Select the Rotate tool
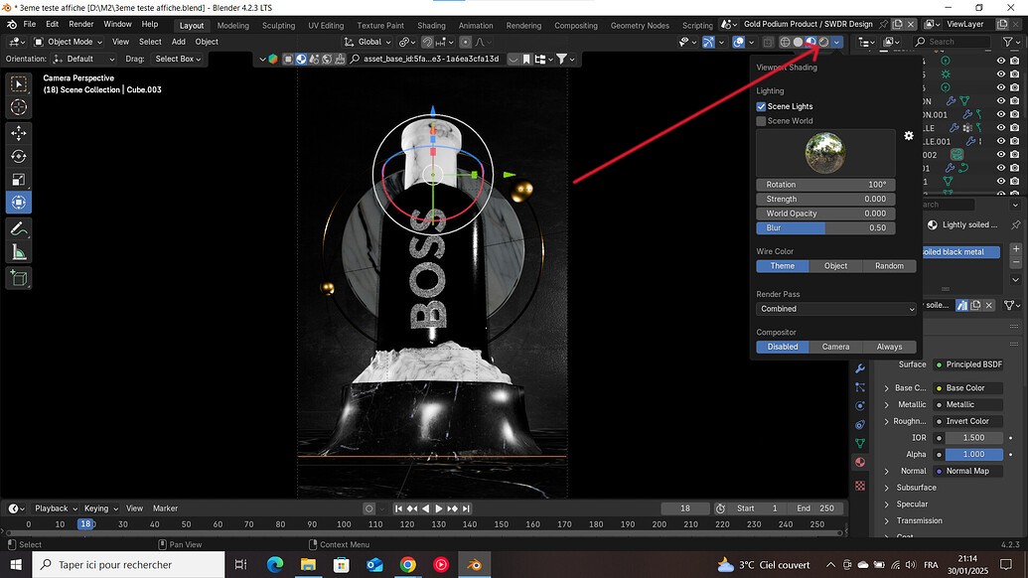The image size is (1028, 578). pyautogui.click(x=18, y=156)
